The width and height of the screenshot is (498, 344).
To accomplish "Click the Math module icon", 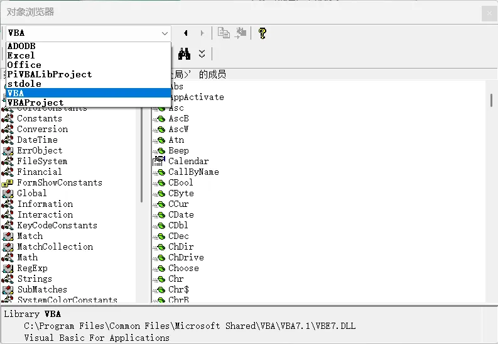I will pos(8,257).
